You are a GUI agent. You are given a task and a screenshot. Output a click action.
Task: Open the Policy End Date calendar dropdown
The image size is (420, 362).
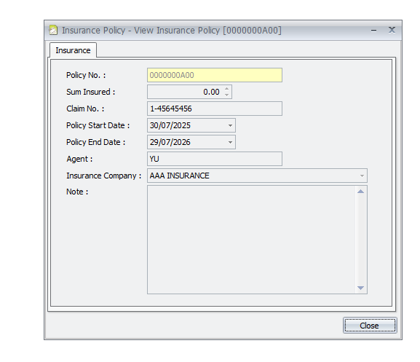click(x=230, y=142)
